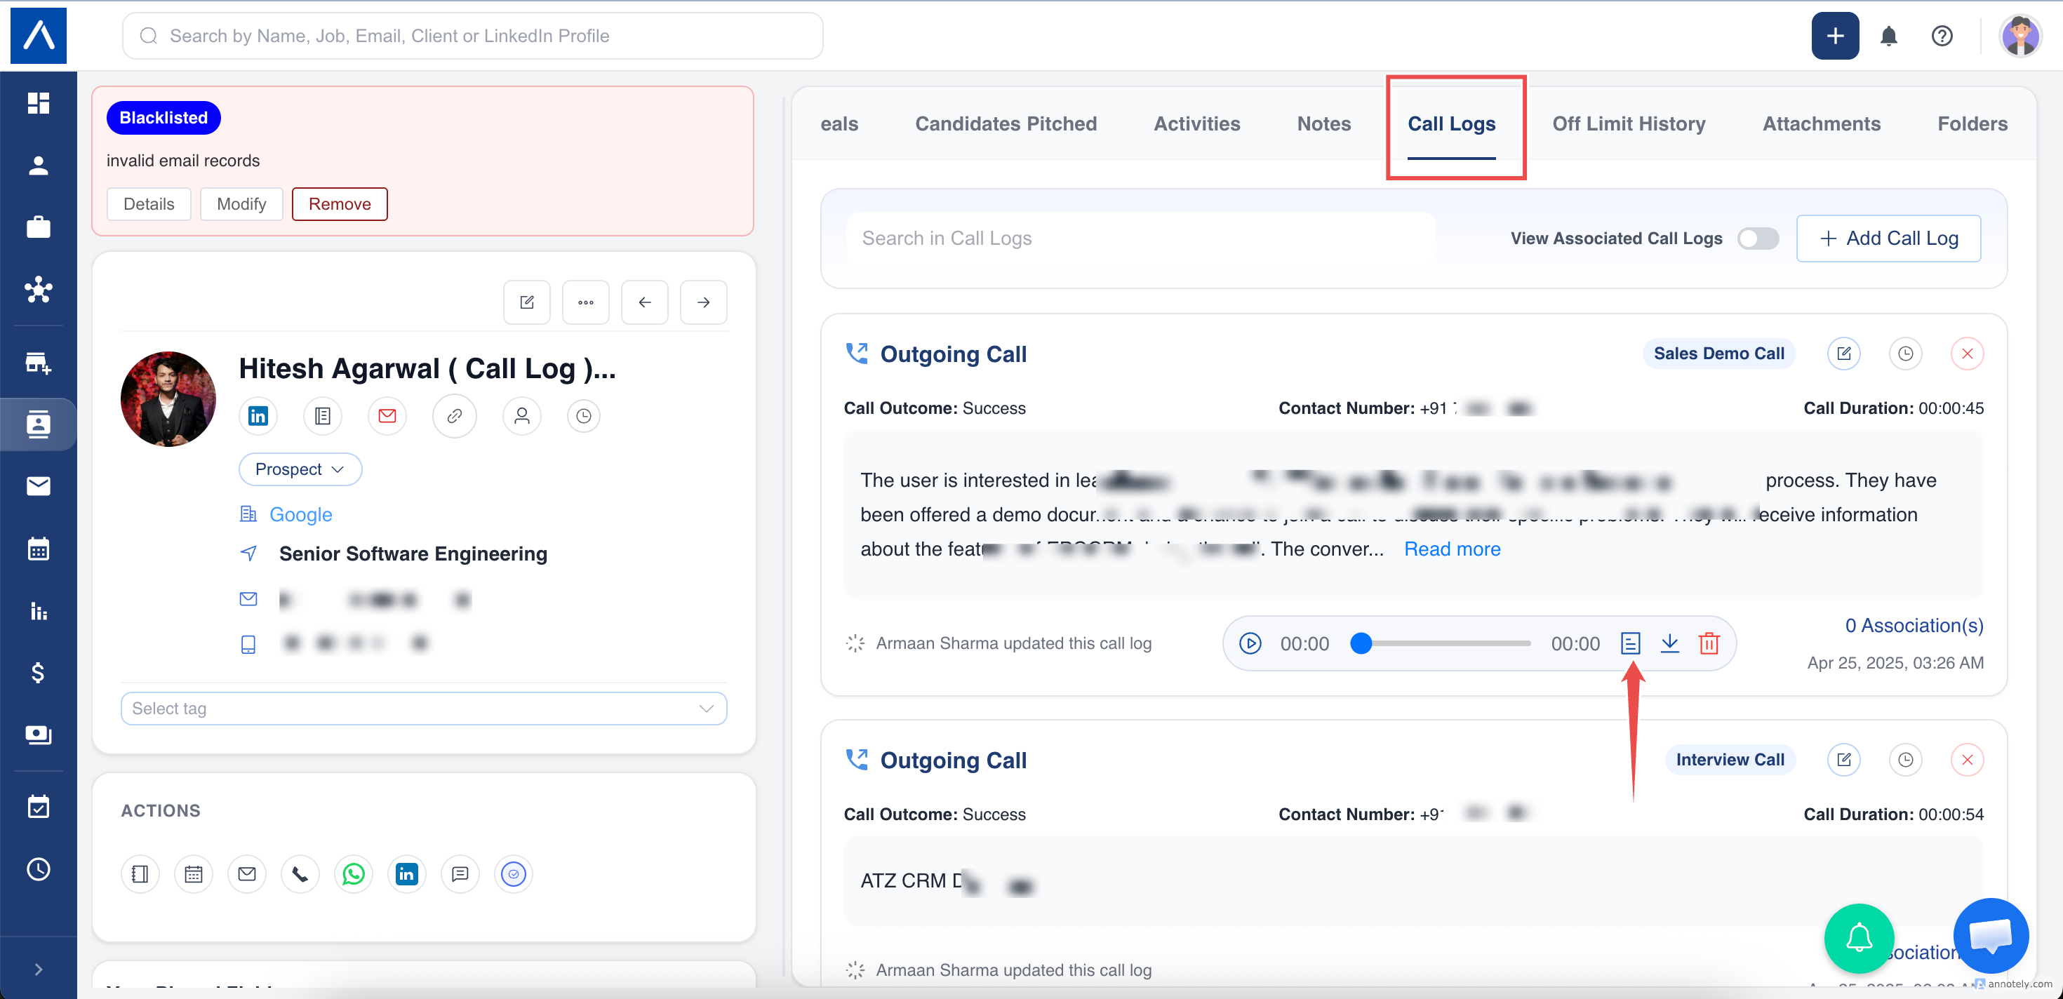The image size is (2063, 999).
Task: Click the notifications bell in the top bar
Action: (x=1888, y=36)
